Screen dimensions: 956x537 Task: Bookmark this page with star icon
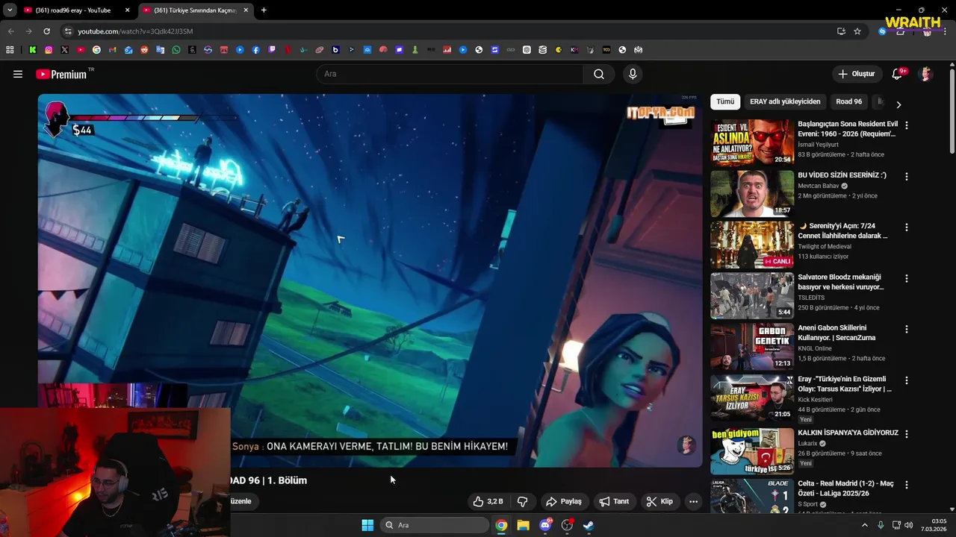(x=857, y=31)
